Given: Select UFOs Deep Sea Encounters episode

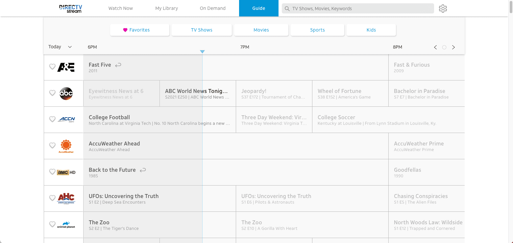Looking at the screenshot, I should point(159,199).
